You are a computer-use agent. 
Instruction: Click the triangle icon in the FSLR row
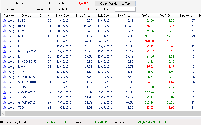click(x=5, y=41)
